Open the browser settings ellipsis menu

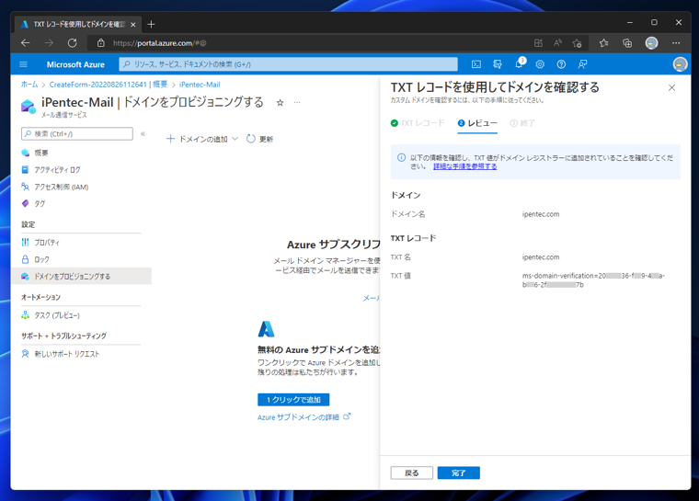(x=676, y=43)
